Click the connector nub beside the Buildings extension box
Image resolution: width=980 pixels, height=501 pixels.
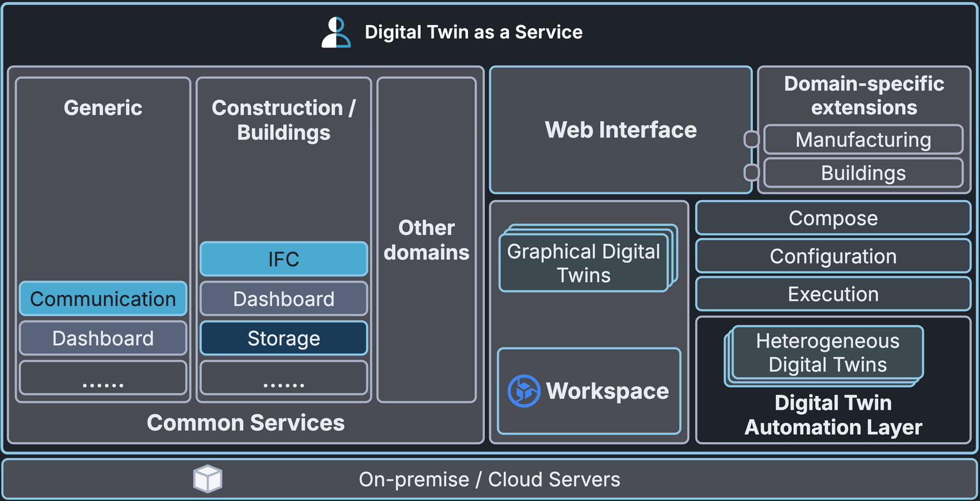(x=752, y=173)
